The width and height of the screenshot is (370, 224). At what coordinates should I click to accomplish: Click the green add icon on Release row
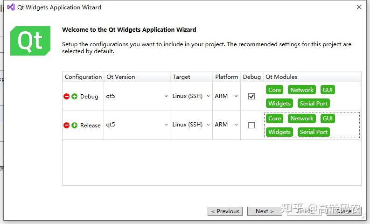coord(75,125)
